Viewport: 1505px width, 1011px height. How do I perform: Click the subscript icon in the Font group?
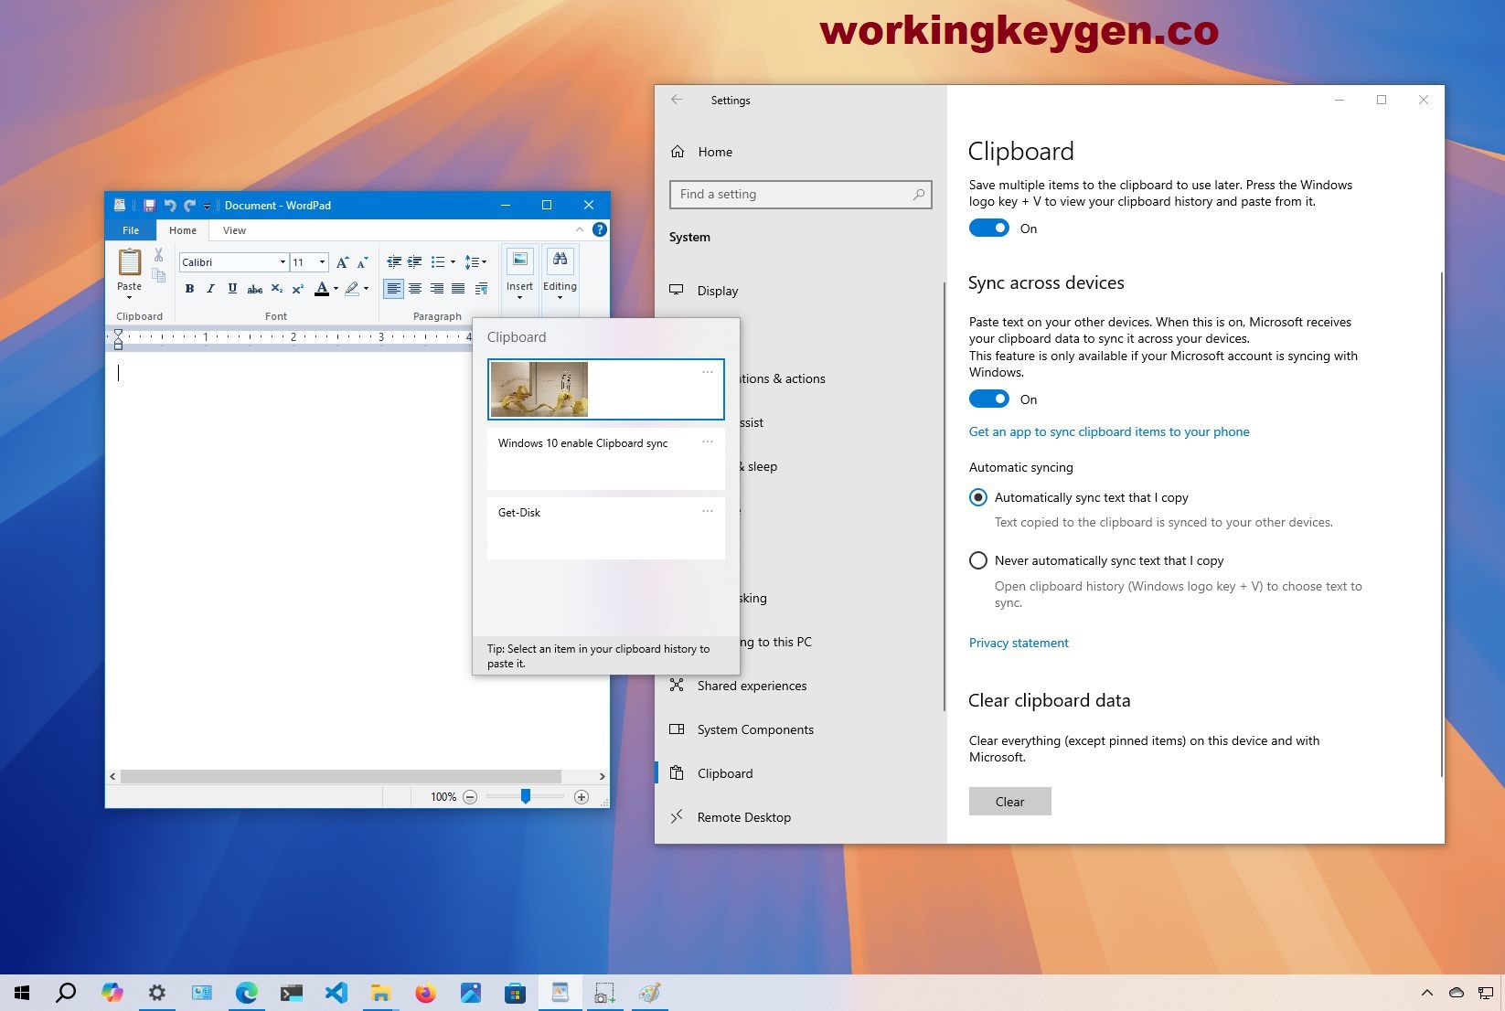(278, 289)
